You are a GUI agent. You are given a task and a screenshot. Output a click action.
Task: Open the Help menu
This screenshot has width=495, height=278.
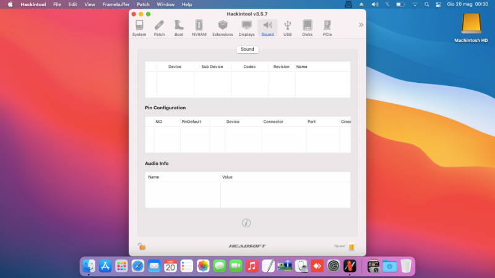(187, 4)
